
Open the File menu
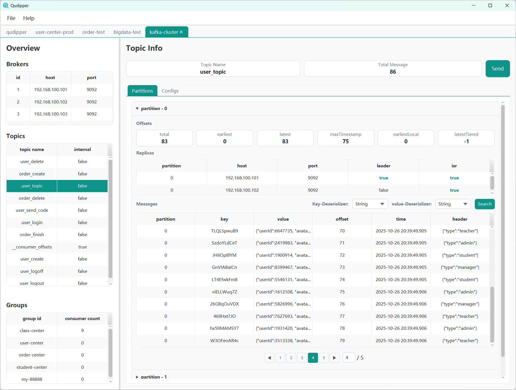[x=11, y=18]
